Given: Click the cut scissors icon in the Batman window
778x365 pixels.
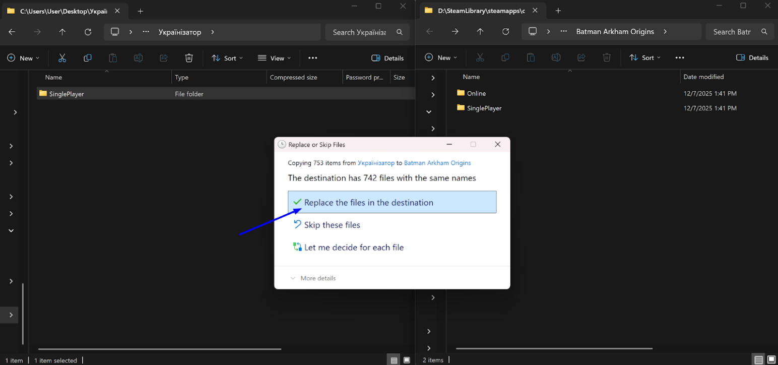Looking at the screenshot, I should coord(480,57).
